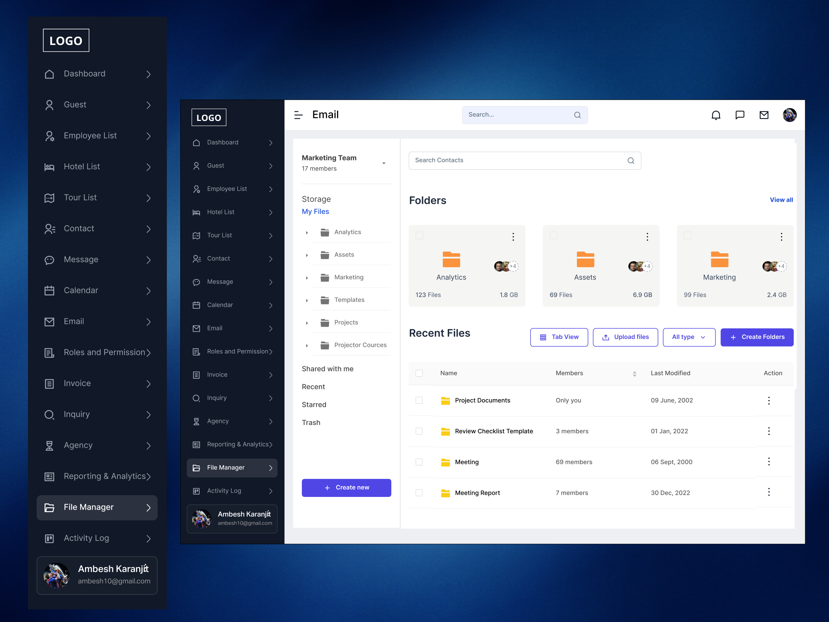Click Agency icon in large left sidebar
Image resolution: width=829 pixels, height=622 pixels.
click(49, 445)
